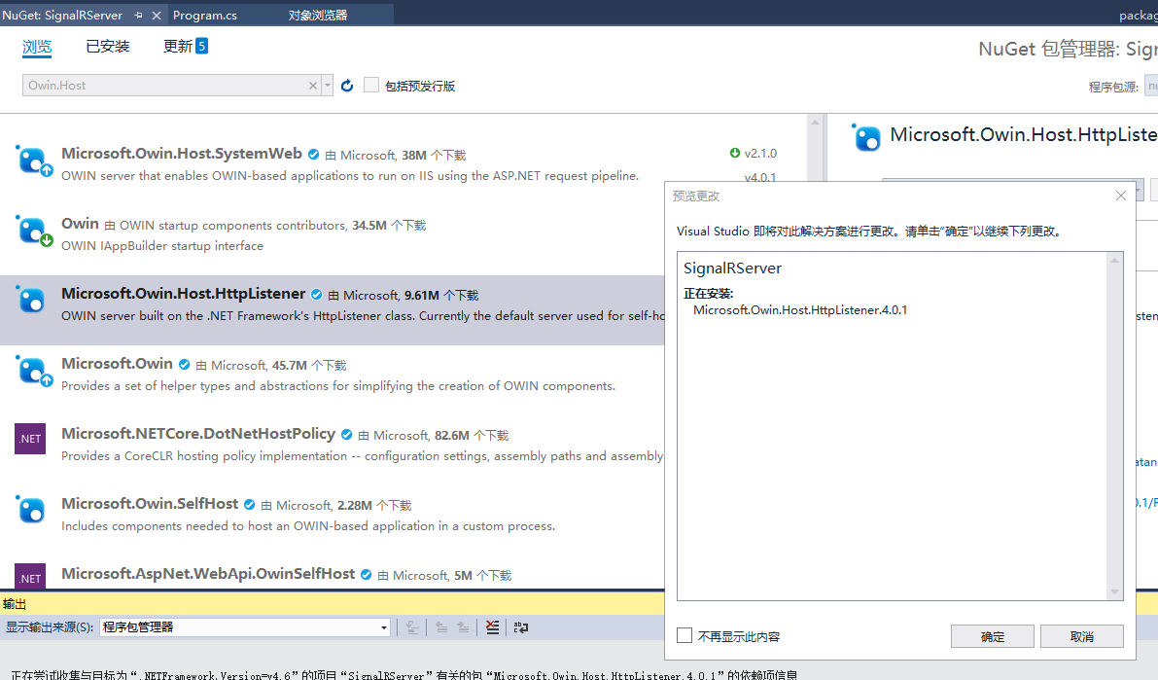The image size is (1158, 680).
Task: Open the search box history dropdown
Action: click(329, 85)
